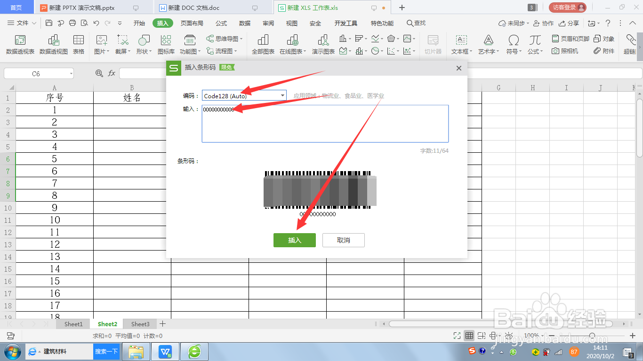Open the 截屏 screenshot tool
This screenshot has width=643, height=361.
(123, 45)
